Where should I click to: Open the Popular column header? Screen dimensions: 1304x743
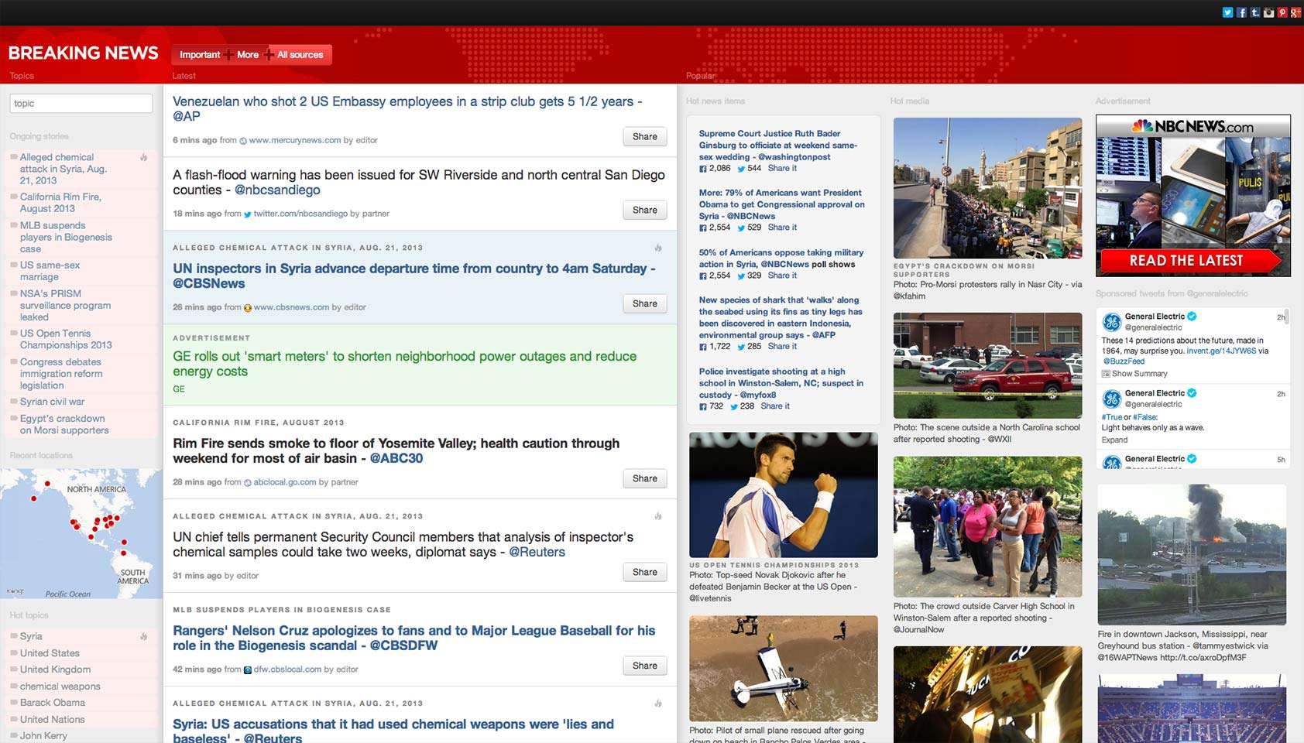click(x=701, y=76)
